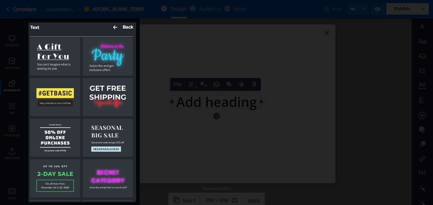Image resolution: width=433 pixels, height=205 pixels.
Task: Change the 750 × 500 canvas size
Action: tap(221, 201)
